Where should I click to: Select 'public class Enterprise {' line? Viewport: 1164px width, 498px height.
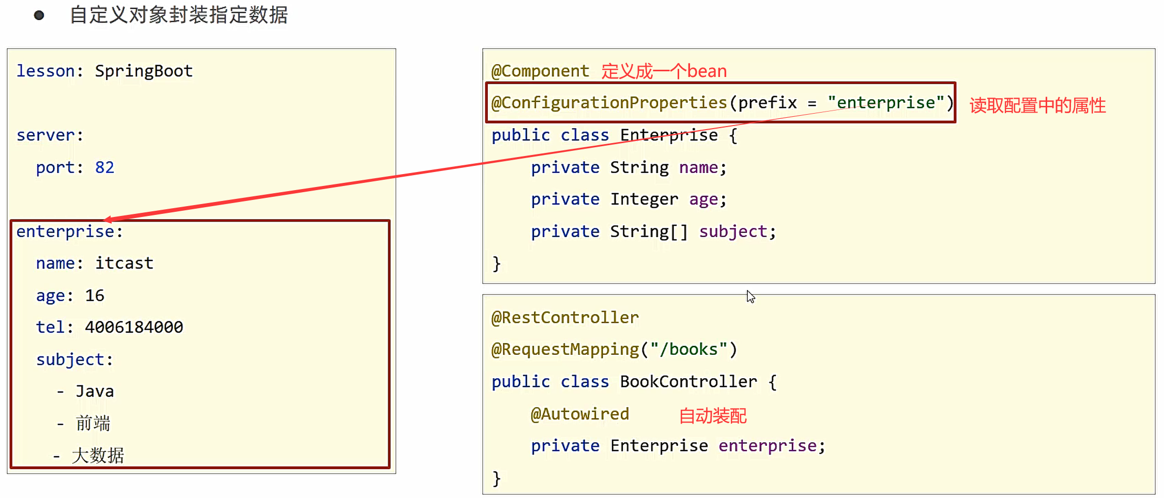615,135
